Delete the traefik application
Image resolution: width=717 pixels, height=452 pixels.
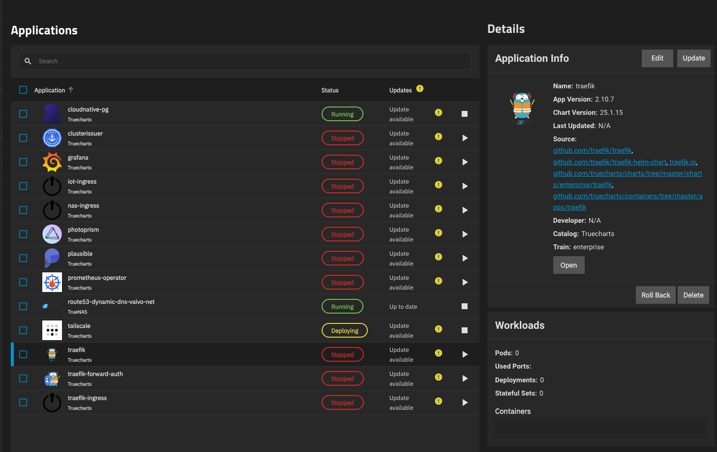[x=693, y=295]
